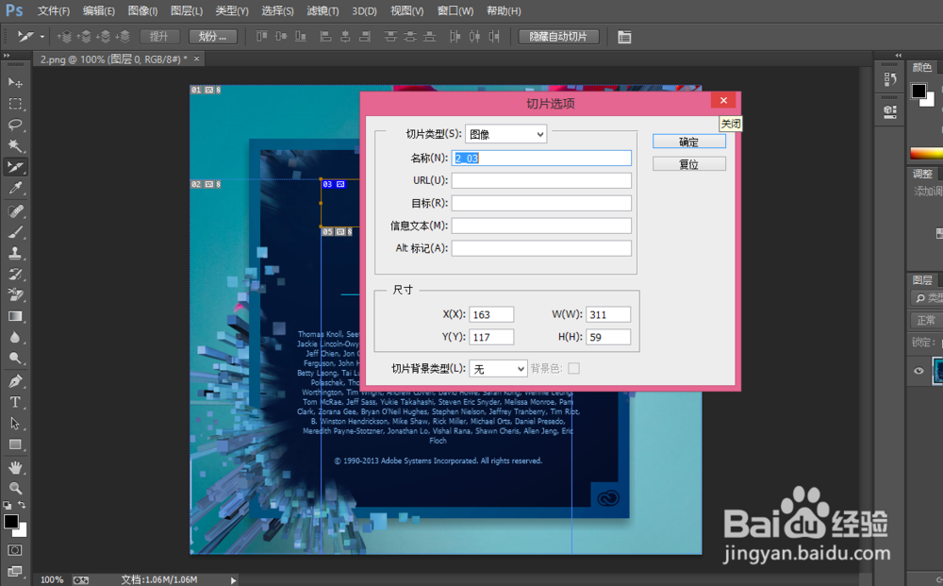Toggle the background color checkbox swatch

tap(573, 368)
